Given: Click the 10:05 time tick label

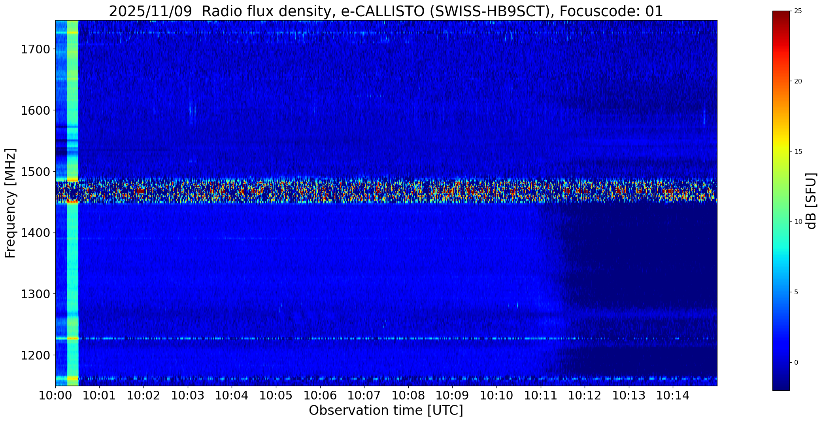Looking at the screenshot, I should (x=276, y=396).
